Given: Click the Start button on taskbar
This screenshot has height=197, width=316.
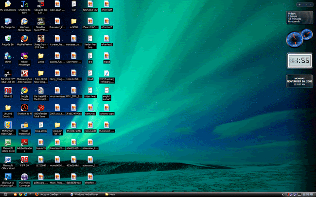Looking at the screenshot, I should [4, 194].
